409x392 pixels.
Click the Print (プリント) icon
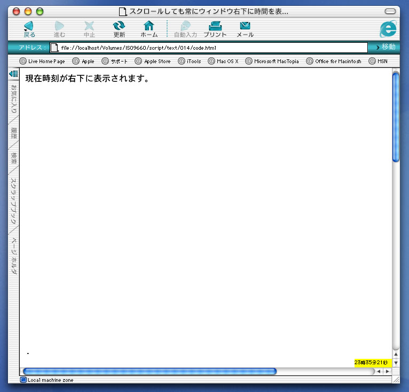[215, 26]
